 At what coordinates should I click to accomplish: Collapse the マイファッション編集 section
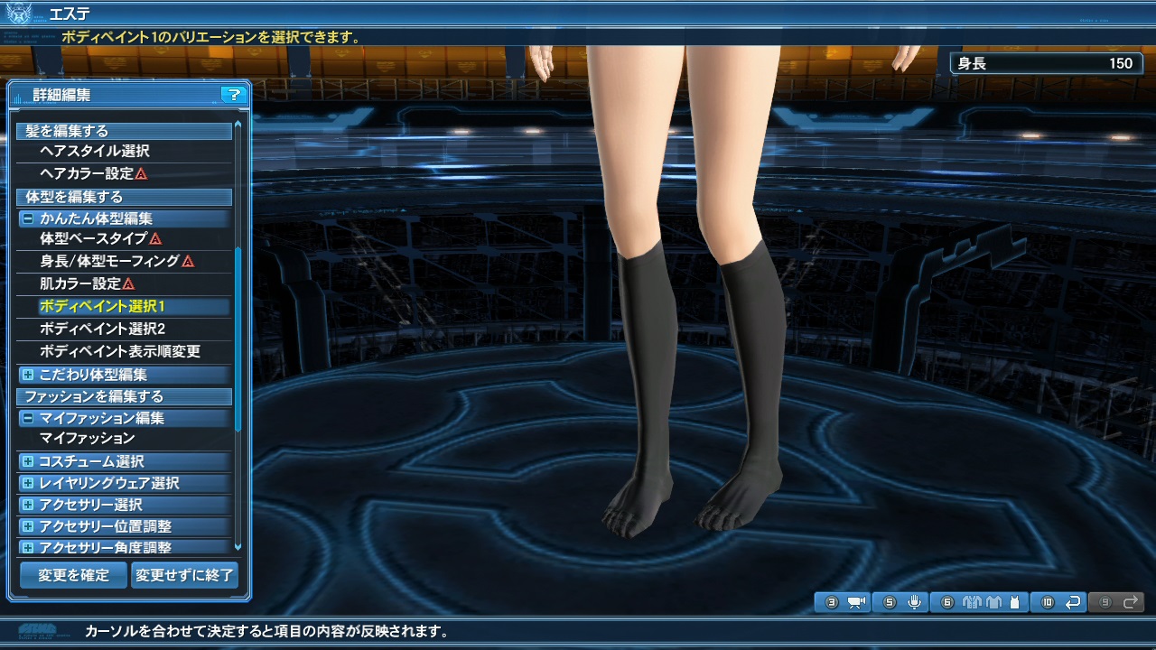tap(28, 418)
